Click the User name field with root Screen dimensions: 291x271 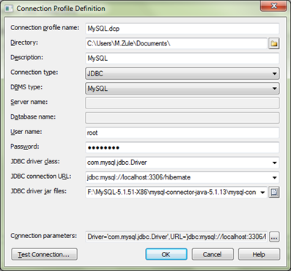[183, 133]
